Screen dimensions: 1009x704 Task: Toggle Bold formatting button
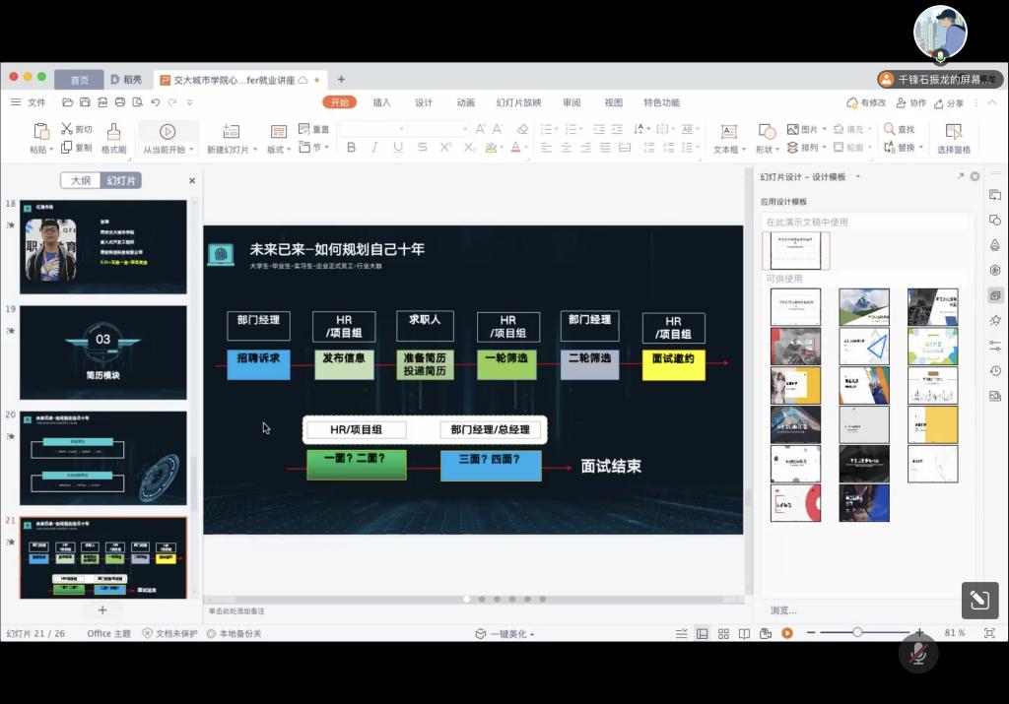[x=351, y=148]
